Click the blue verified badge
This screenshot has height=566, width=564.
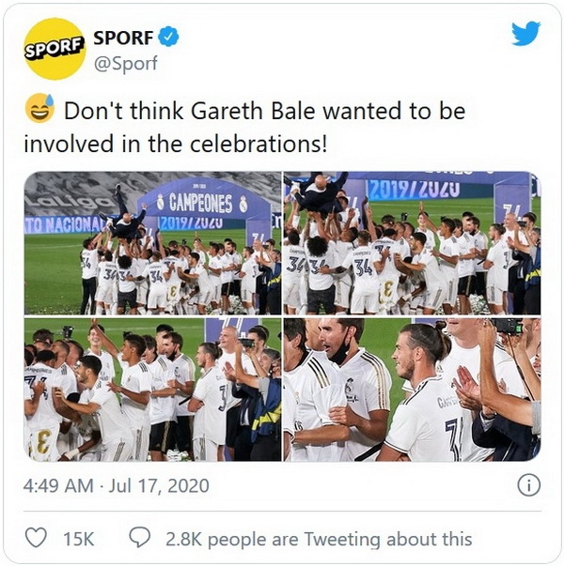(x=168, y=37)
